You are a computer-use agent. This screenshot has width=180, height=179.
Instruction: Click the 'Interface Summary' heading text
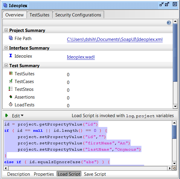tap(29, 48)
